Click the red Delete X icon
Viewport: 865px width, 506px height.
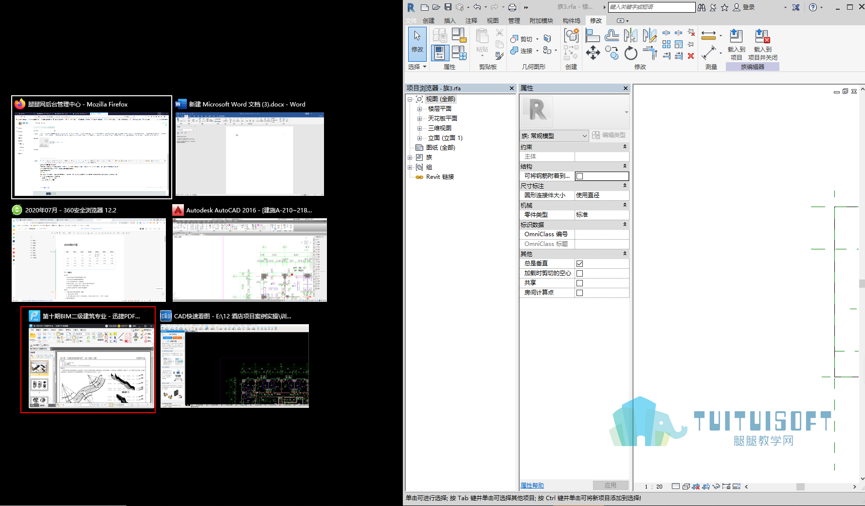691,56
